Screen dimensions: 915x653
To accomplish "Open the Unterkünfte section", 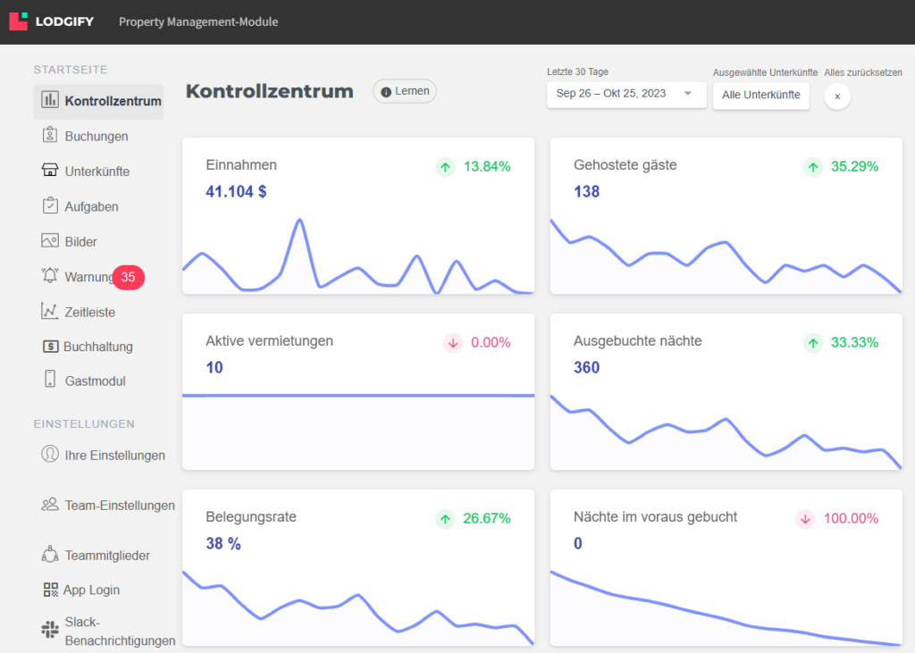I will click(x=97, y=171).
